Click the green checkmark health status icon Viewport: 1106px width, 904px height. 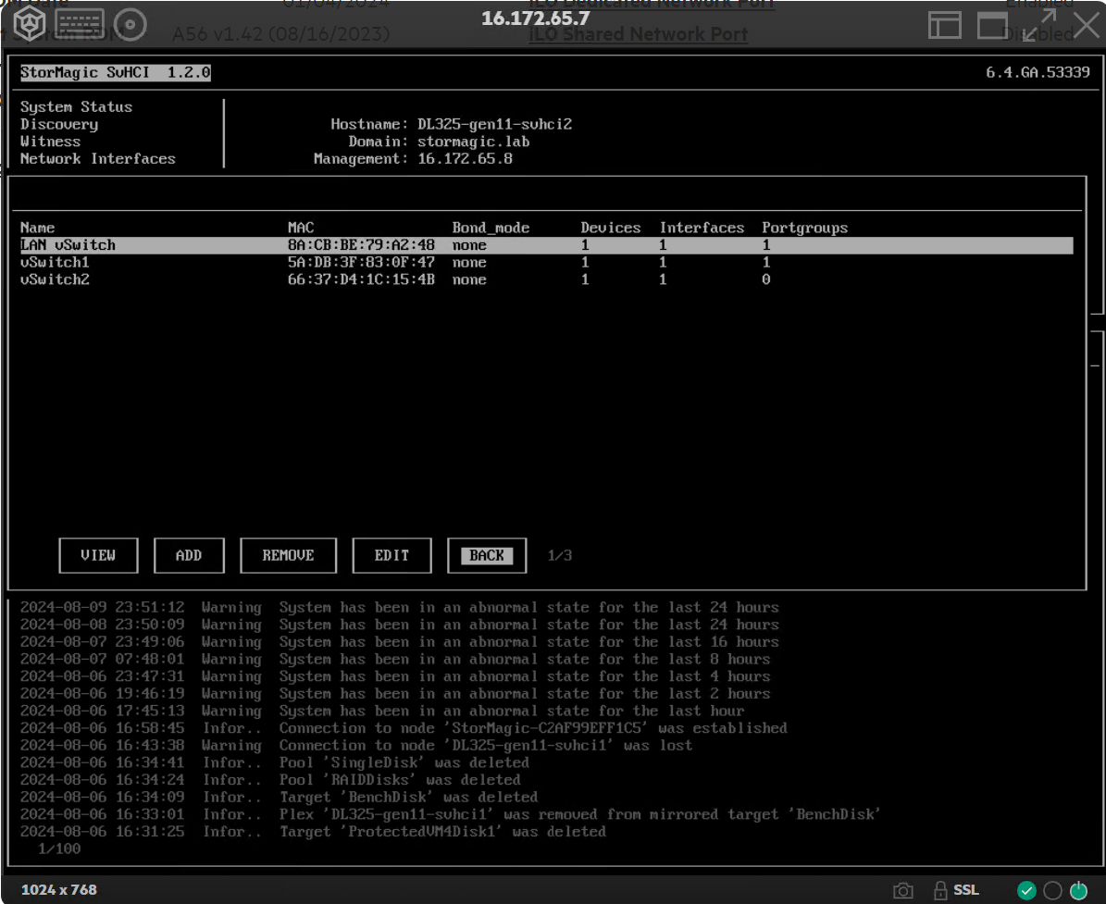pos(1027,891)
